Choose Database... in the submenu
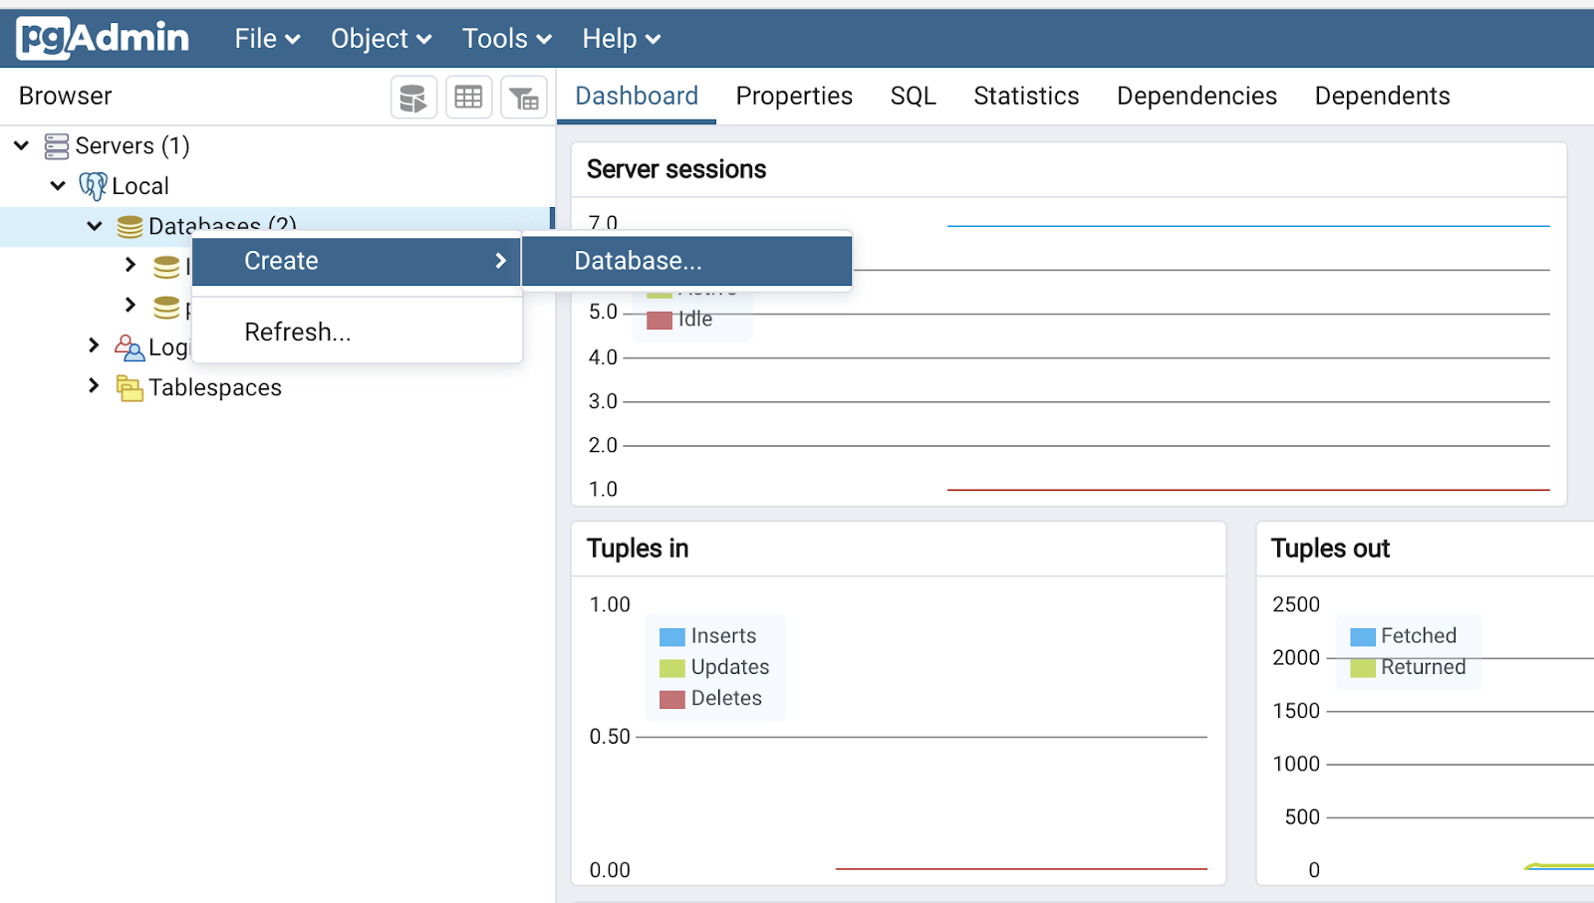 686,261
